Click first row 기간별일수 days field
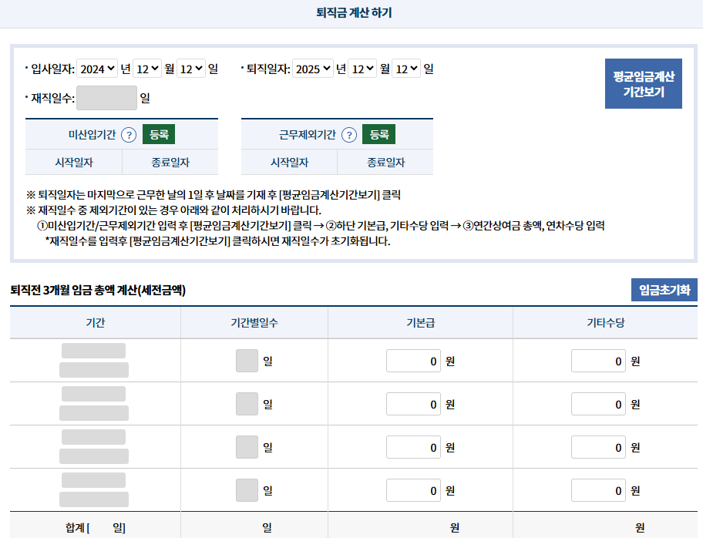This screenshot has height=538, width=703. pos(247,361)
